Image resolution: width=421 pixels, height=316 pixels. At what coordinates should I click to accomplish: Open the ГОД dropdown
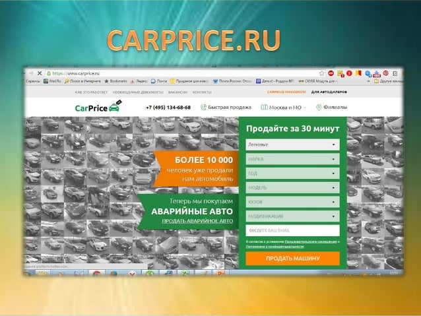(293, 174)
